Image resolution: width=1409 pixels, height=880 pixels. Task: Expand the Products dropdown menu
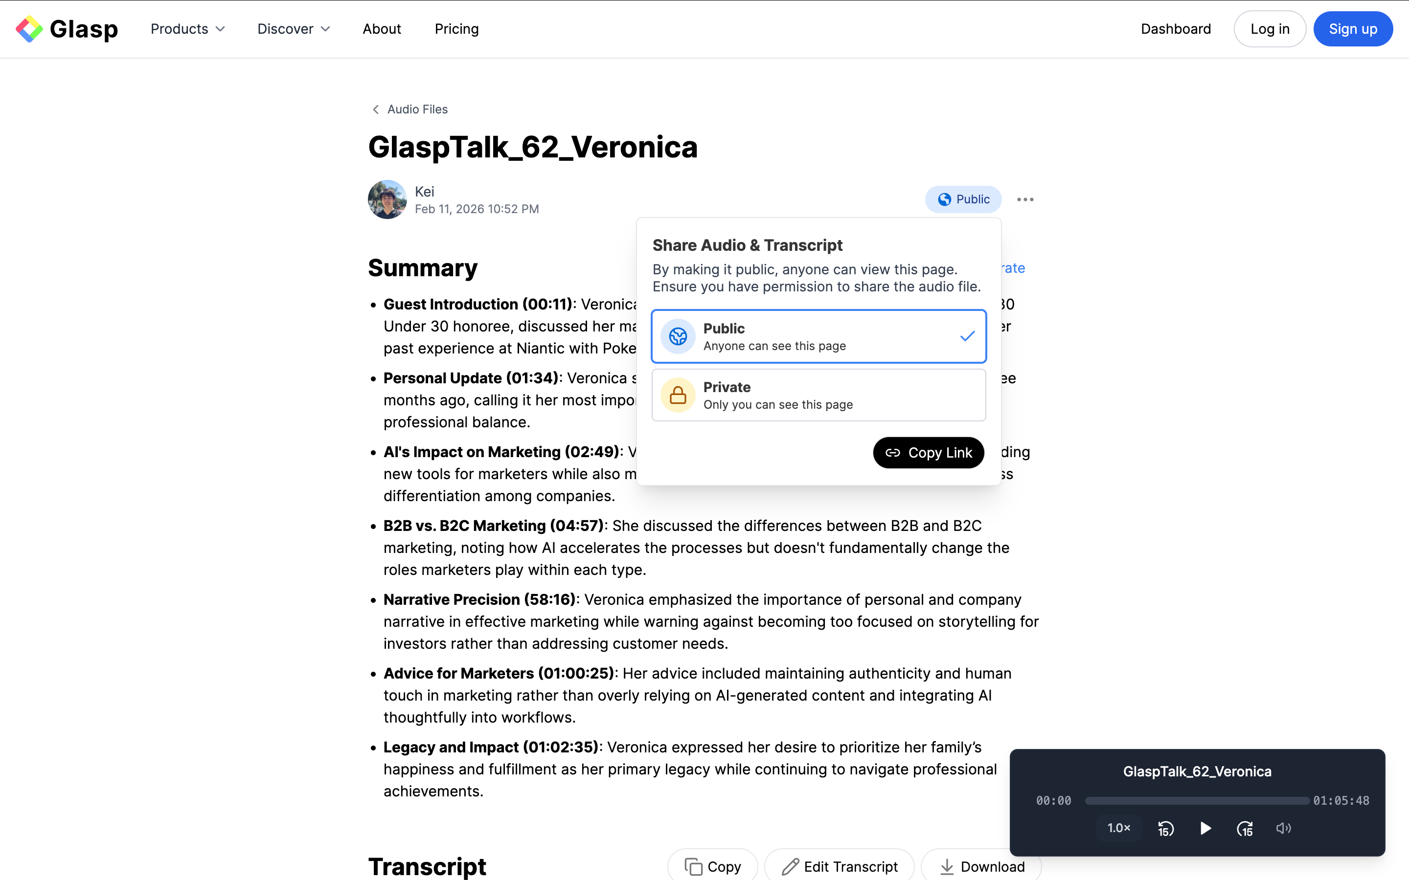coord(187,29)
